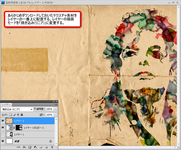Screen dimensions: 181x150
Task: Minimize the document window
Action: pos(169,2)
